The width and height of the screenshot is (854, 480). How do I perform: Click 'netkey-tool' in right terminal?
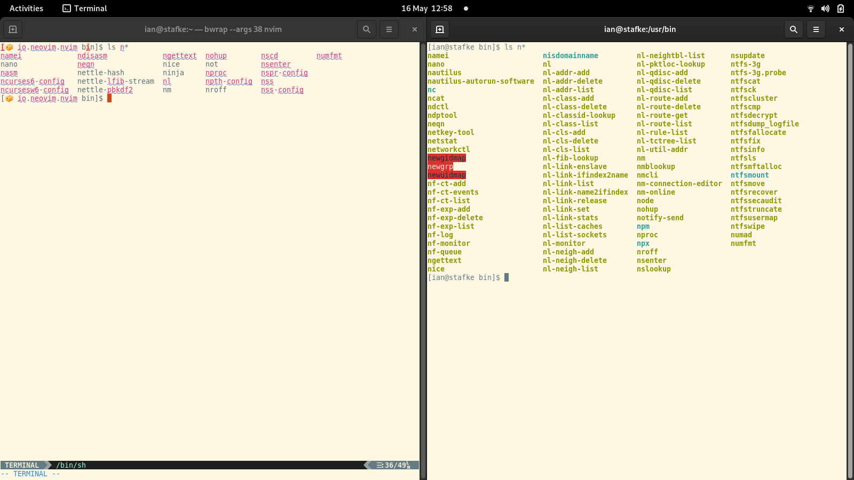[451, 132]
